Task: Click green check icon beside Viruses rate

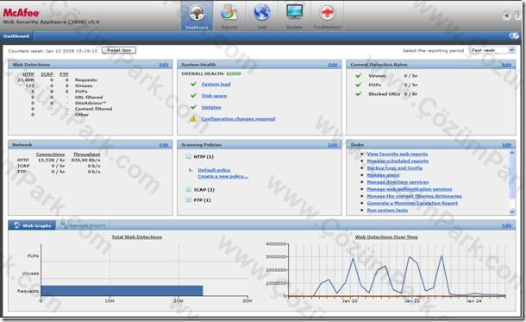Action: click(x=359, y=76)
